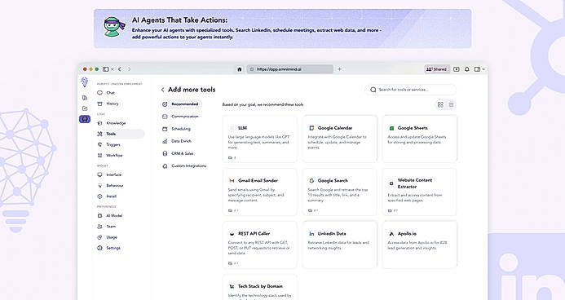Viewport: 565px width, 300px height.
Task: Click the Google Calendar icon on its card
Action: [x=311, y=128]
